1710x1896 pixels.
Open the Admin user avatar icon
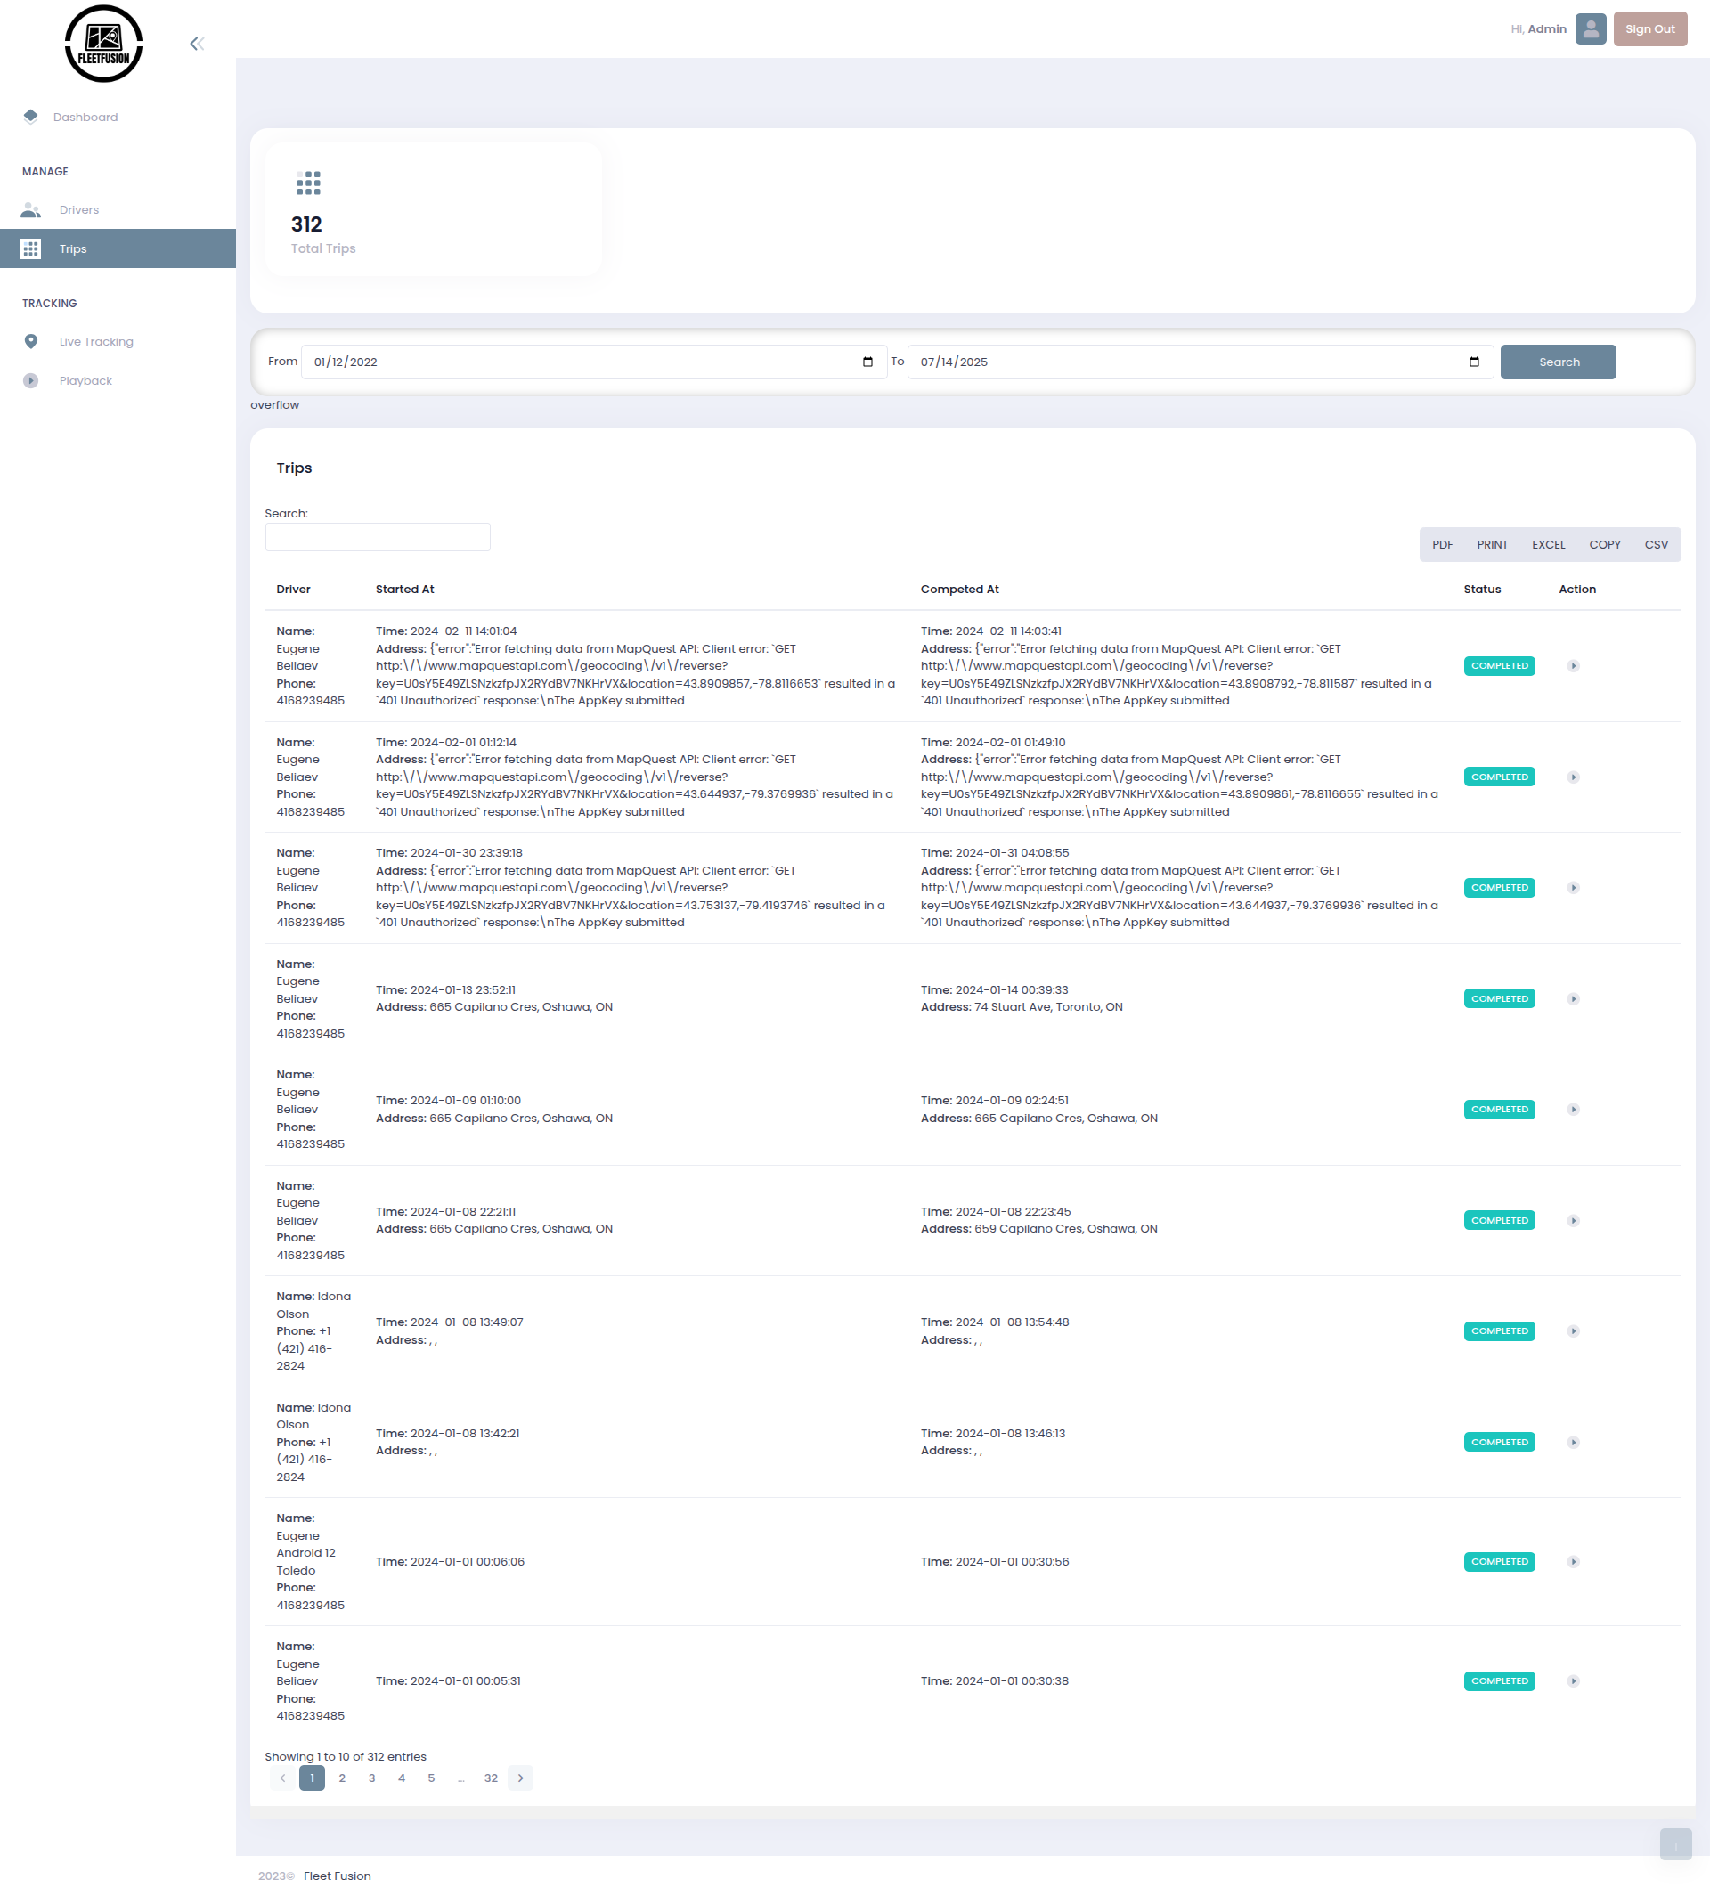coord(1590,29)
